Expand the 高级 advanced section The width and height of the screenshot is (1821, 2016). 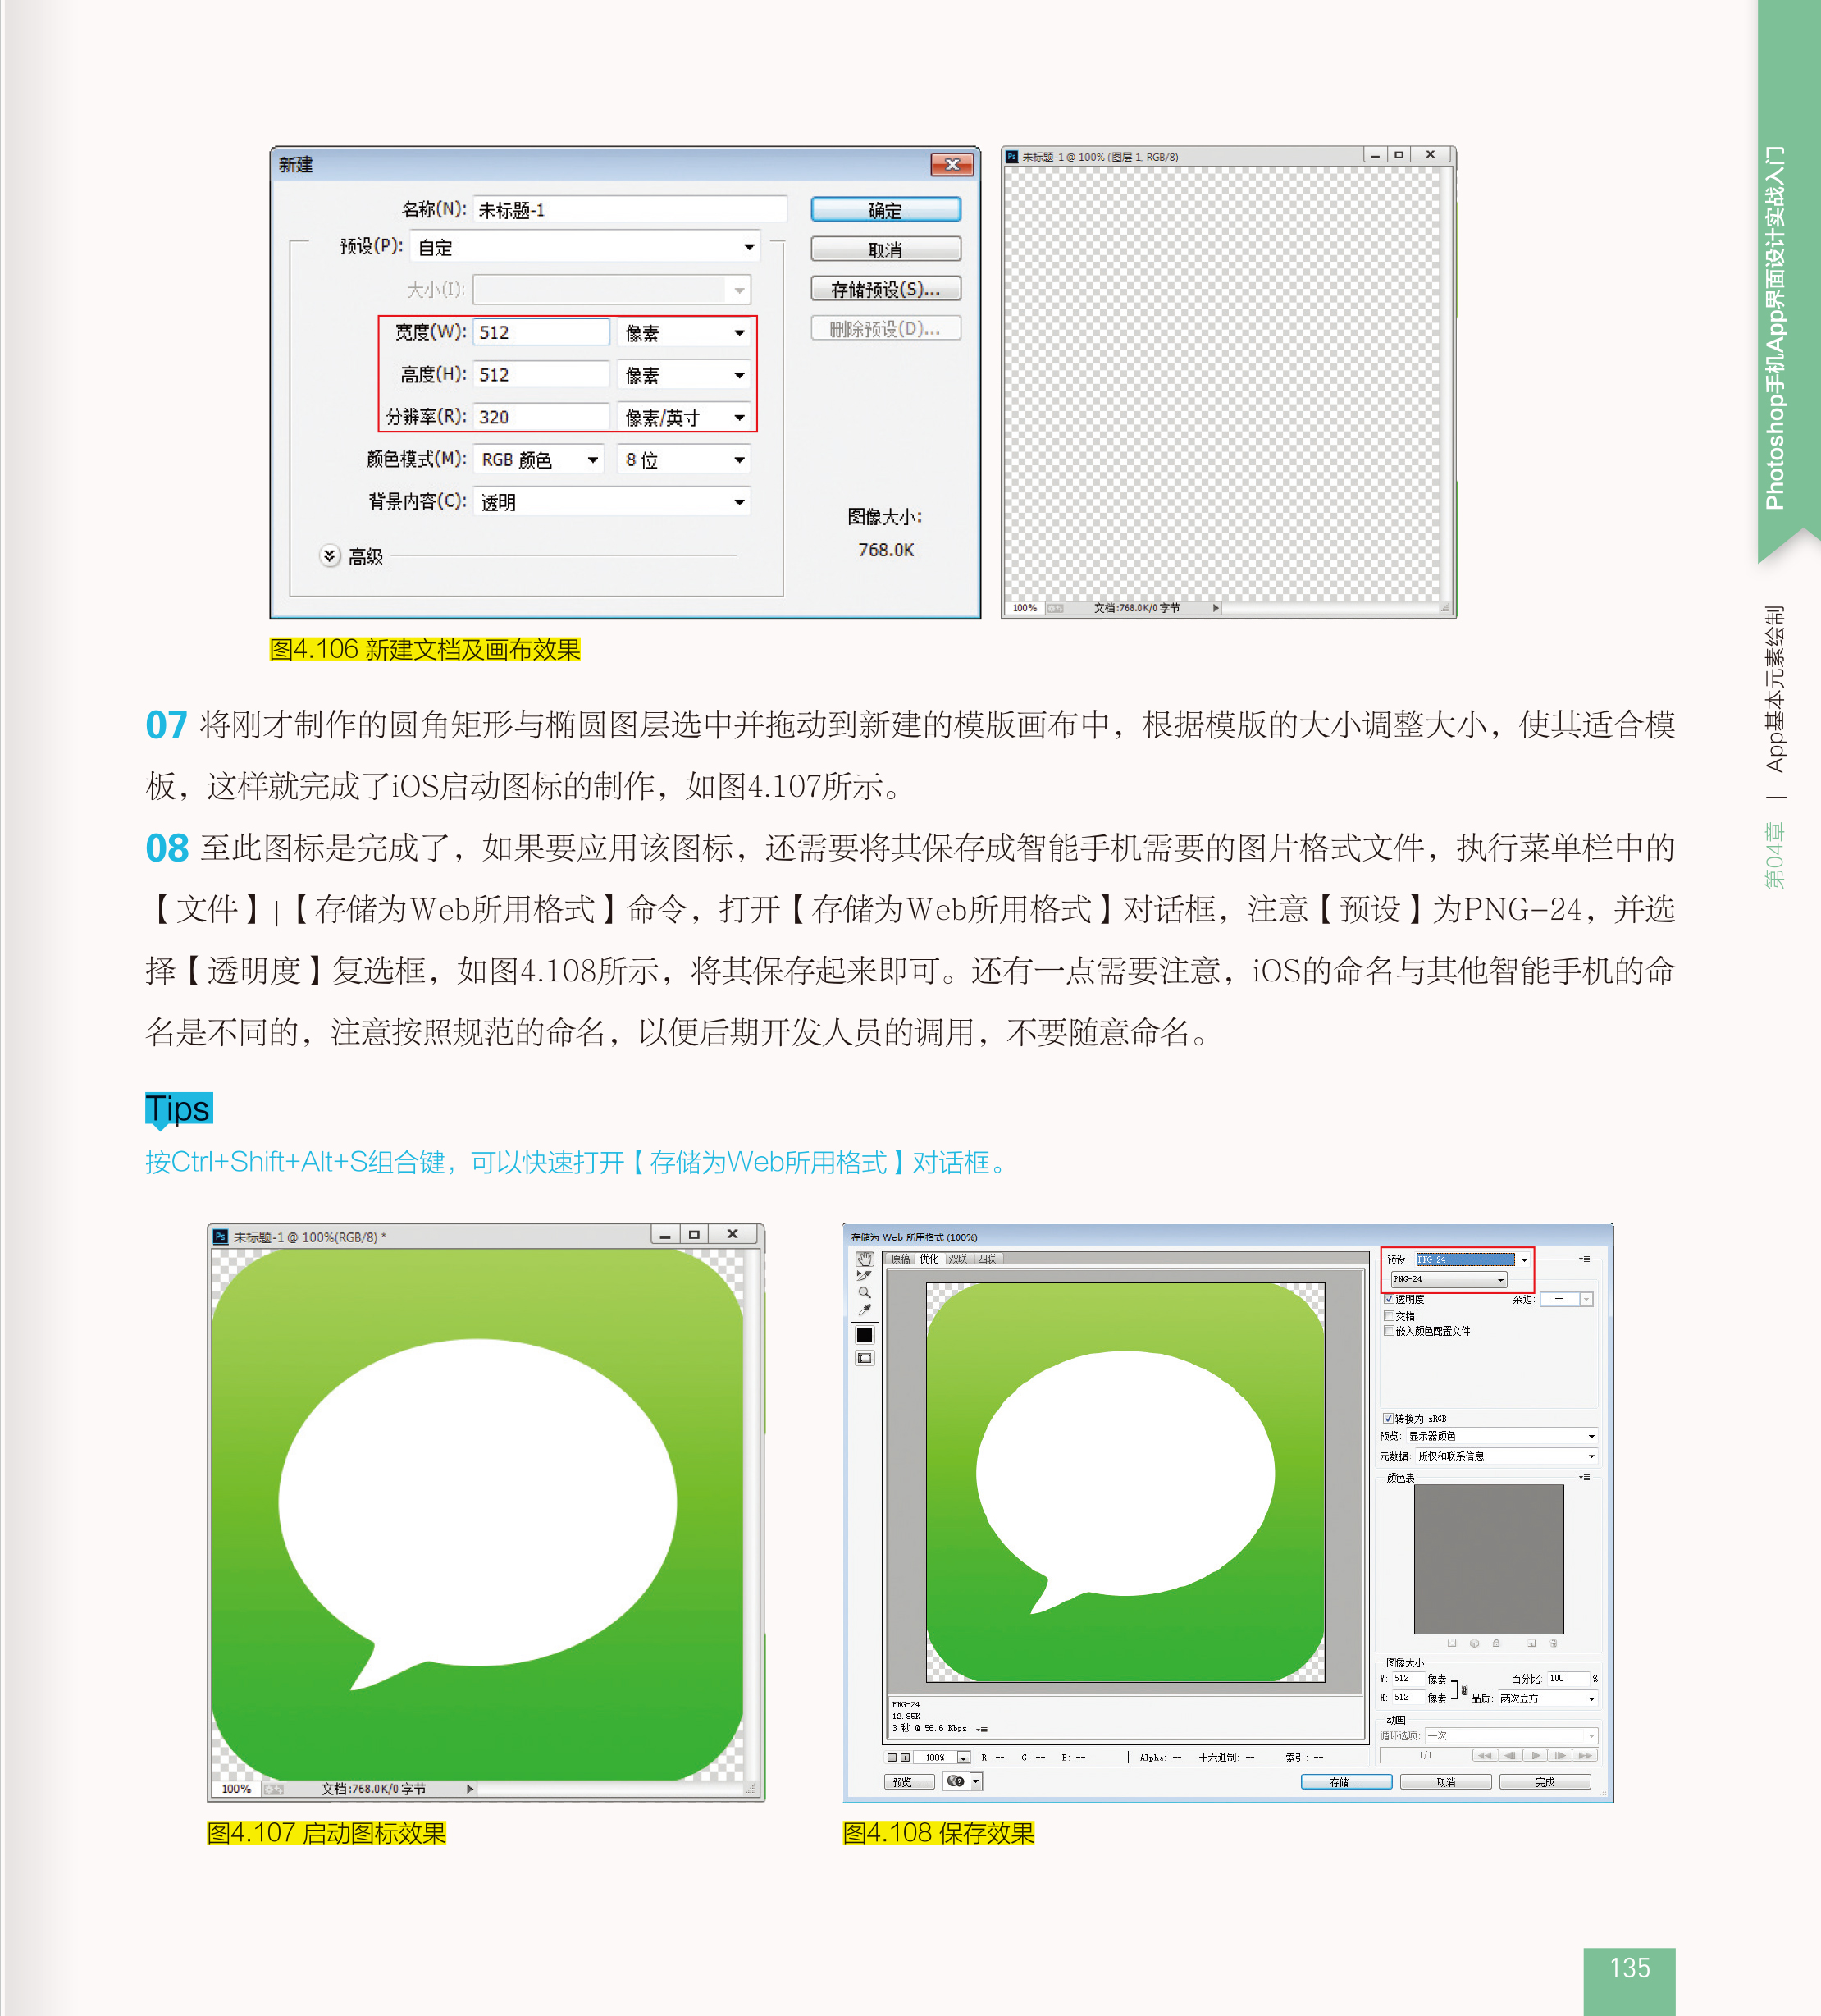330,555
